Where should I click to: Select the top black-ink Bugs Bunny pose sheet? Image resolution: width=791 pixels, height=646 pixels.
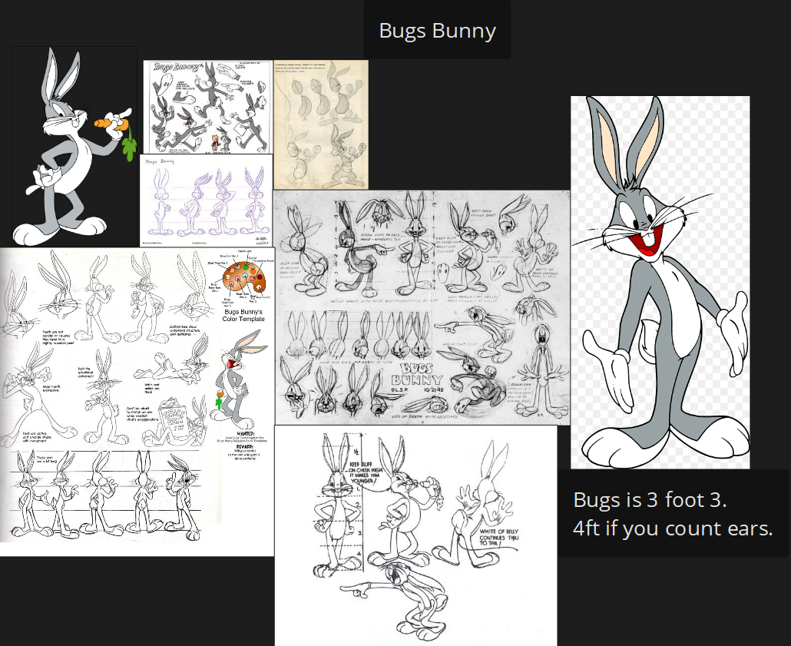(x=208, y=108)
